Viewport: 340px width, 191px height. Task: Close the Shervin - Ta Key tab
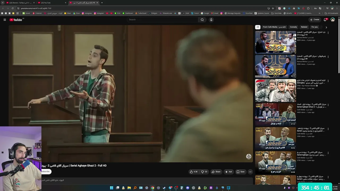pyautogui.click(x=34, y=3)
